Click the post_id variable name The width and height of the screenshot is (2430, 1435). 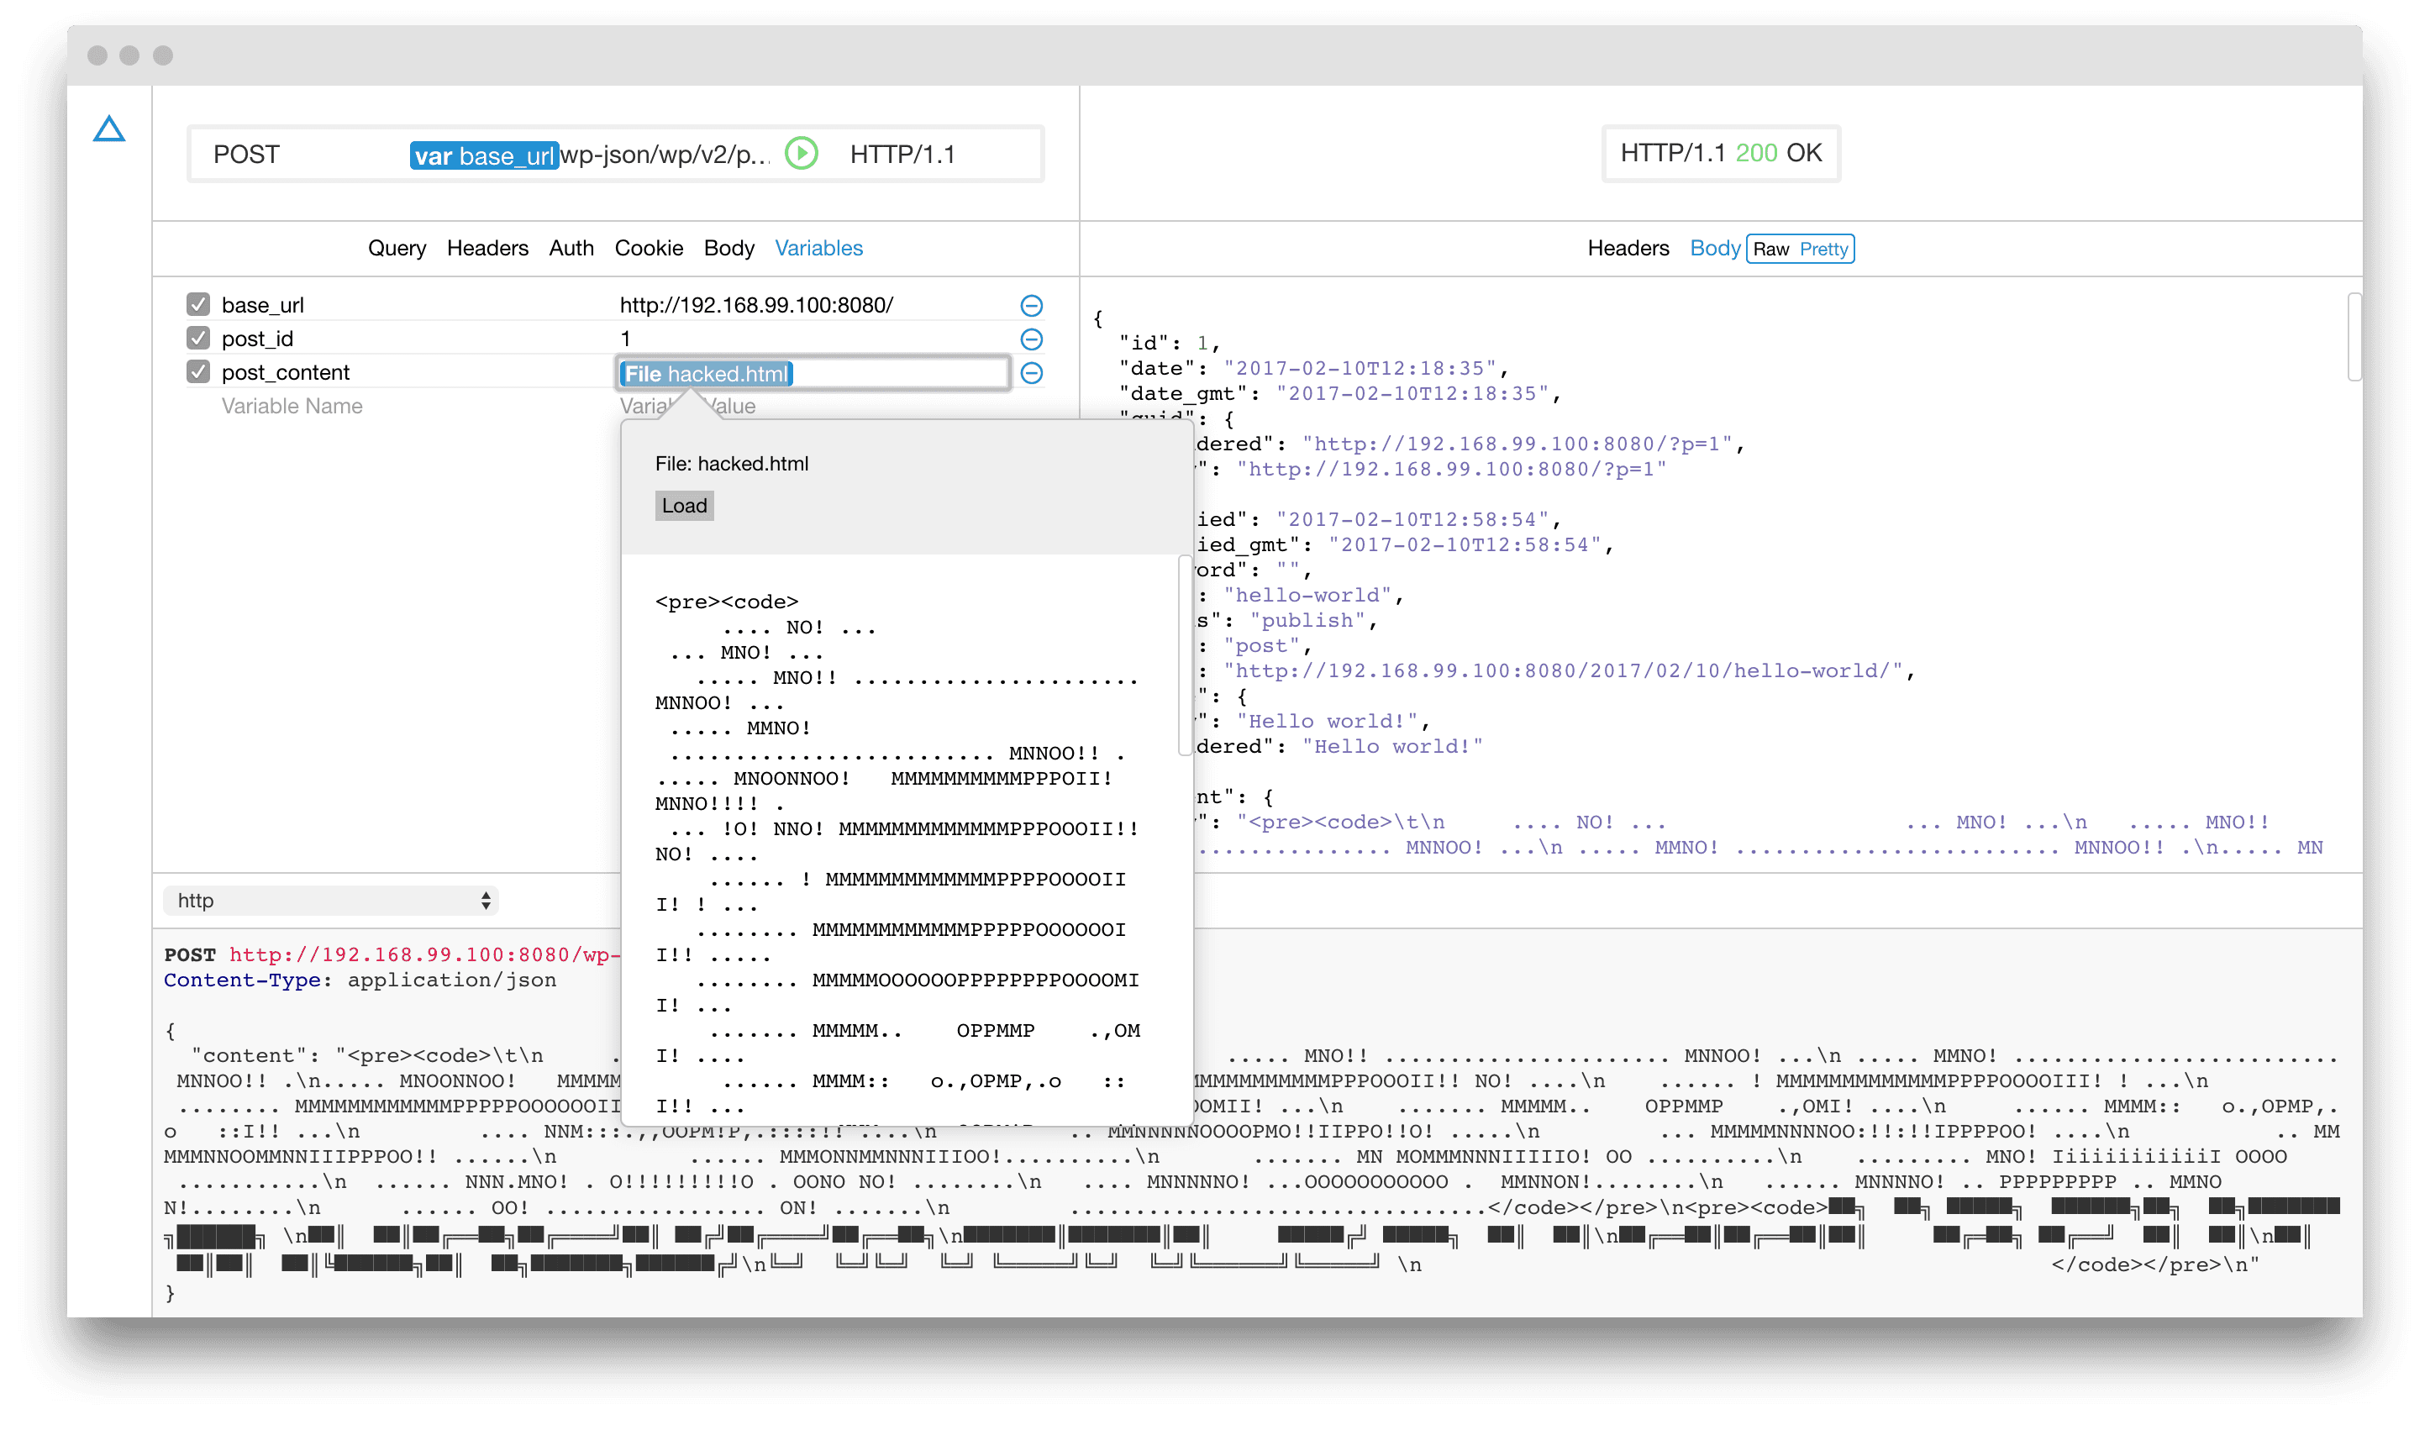click(257, 339)
